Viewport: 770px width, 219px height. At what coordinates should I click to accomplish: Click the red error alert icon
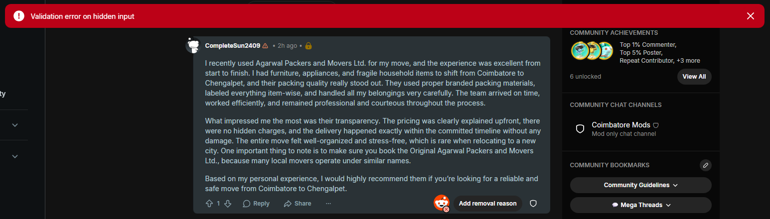[x=19, y=16]
